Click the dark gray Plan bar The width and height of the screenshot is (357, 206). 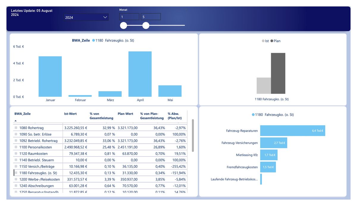click(278, 73)
